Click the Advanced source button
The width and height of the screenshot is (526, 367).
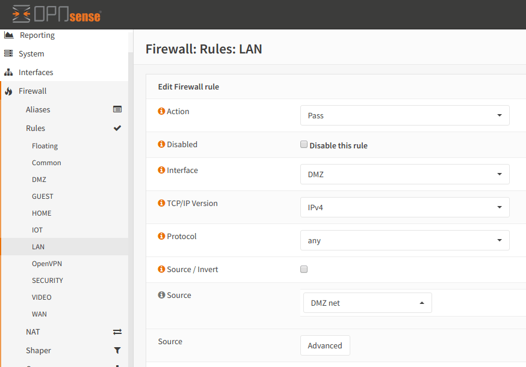[325, 345]
